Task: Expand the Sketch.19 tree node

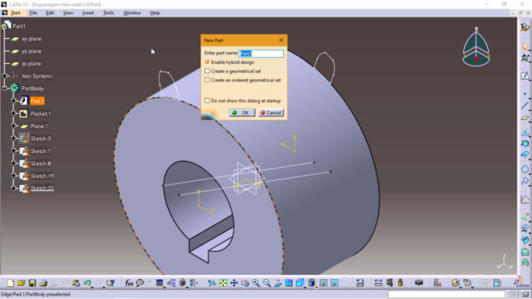Action: tap(13, 175)
